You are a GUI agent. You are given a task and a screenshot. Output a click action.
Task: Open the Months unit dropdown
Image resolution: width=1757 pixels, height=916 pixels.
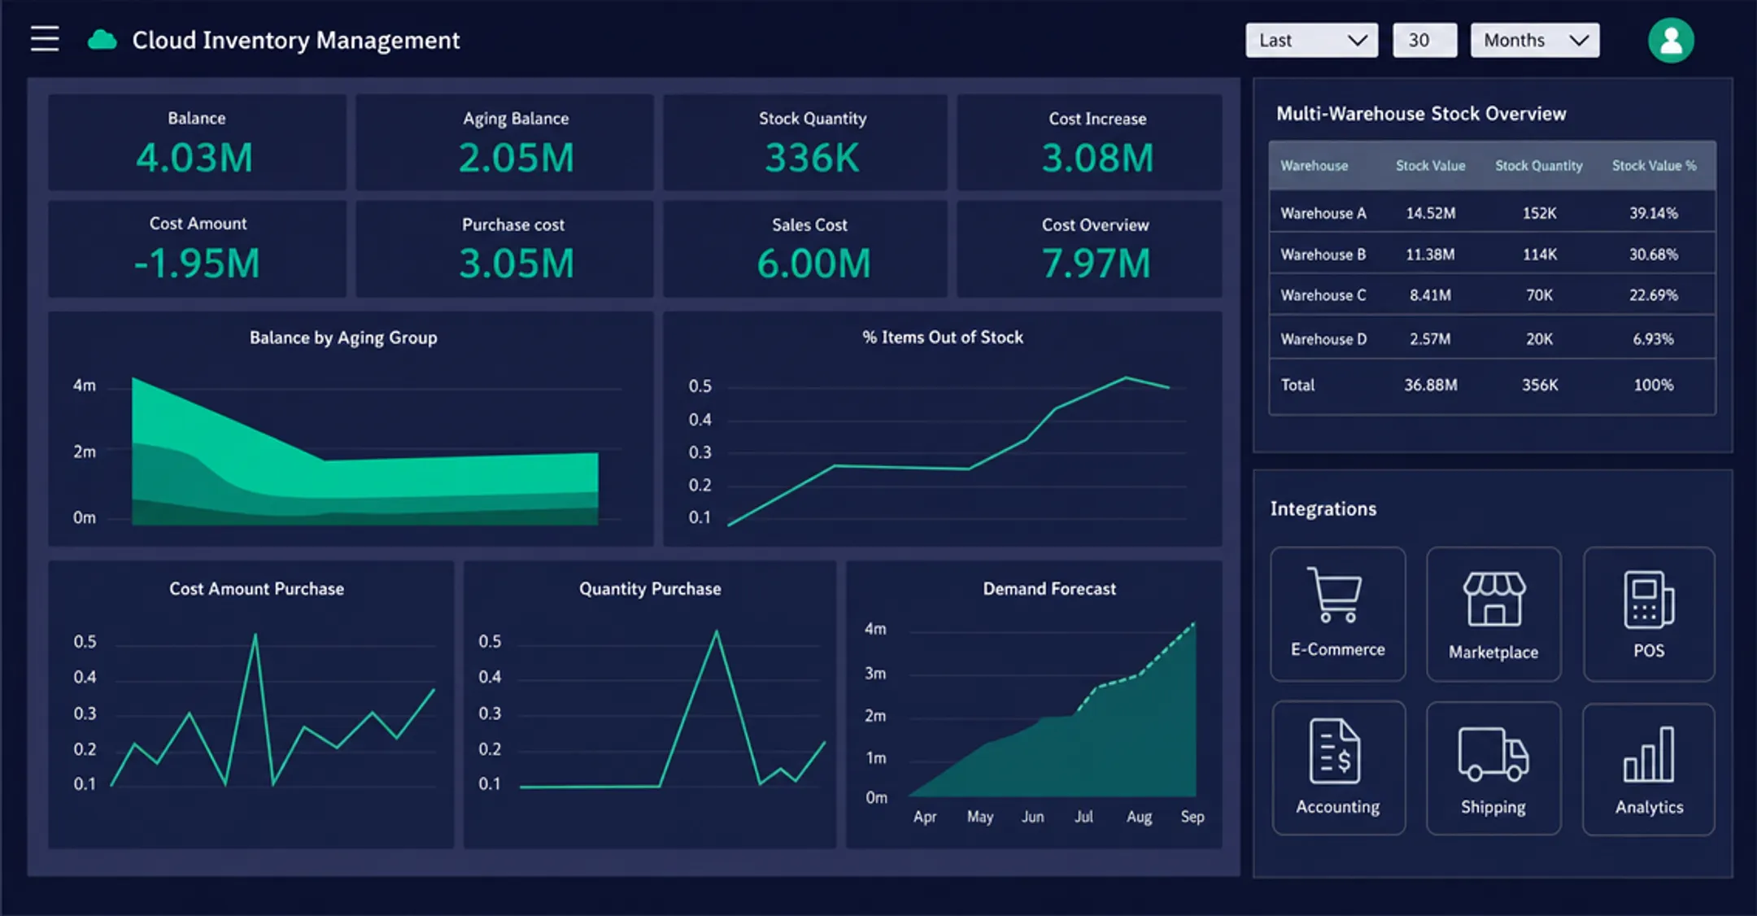coord(1535,40)
